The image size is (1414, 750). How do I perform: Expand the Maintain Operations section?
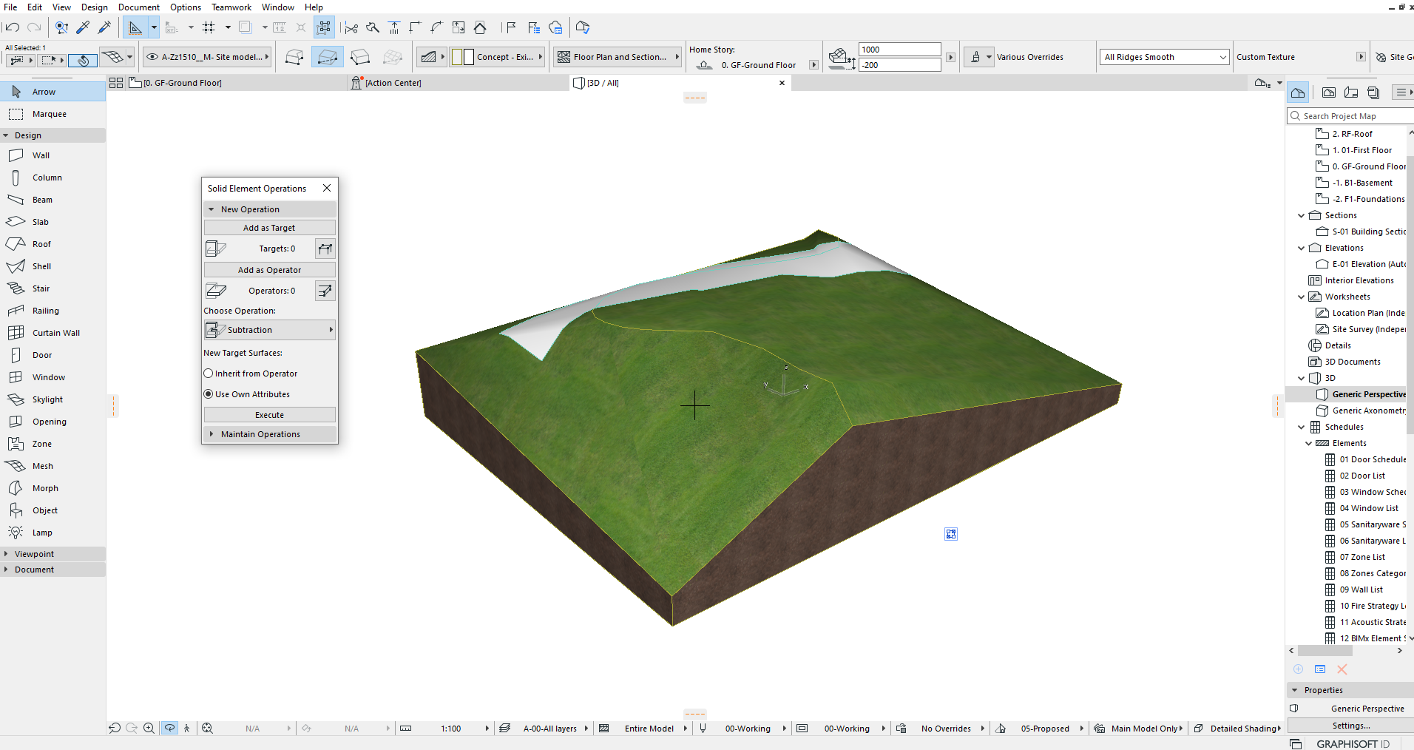212,434
